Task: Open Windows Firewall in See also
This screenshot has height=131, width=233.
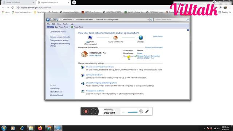Action: coord(56,95)
